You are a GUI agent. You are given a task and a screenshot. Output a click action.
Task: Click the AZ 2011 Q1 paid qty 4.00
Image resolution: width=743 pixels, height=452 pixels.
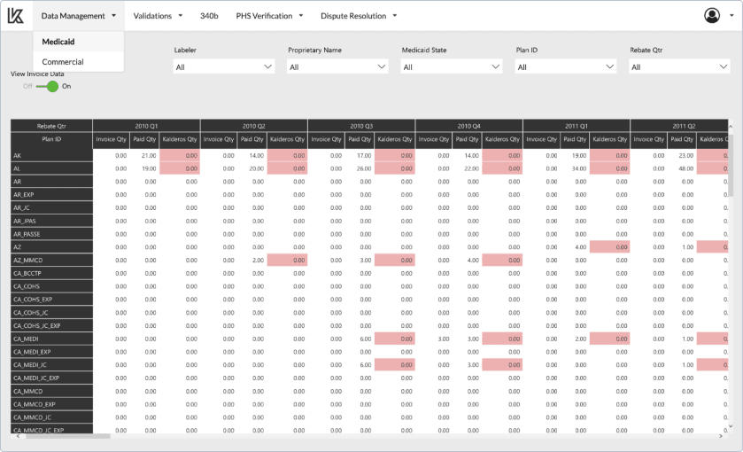click(575, 247)
